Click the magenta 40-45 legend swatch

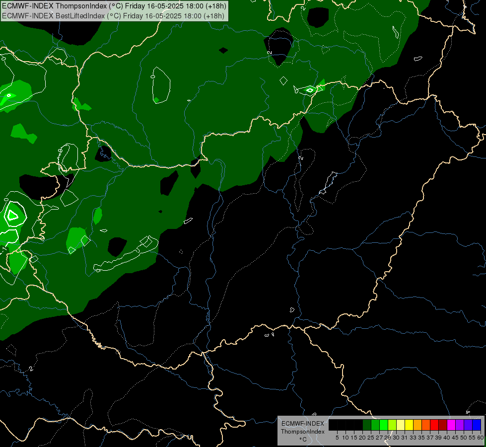coord(451,425)
